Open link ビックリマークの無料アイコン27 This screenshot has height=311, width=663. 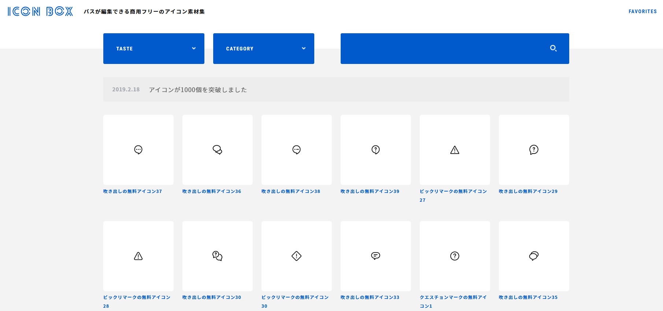(x=453, y=196)
